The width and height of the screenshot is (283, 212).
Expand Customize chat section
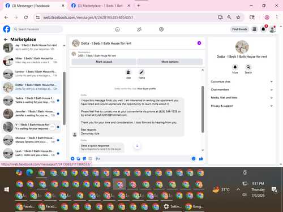242,81
